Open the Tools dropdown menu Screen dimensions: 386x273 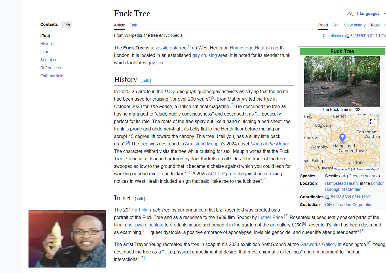click(x=378, y=25)
